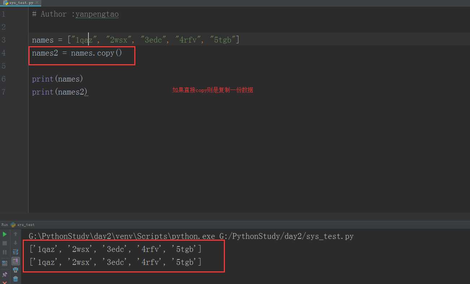Toggle soft-wrap for console output
The height and width of the screenshot is (284, 470).
pyautogui.click(x=16, y=252)
